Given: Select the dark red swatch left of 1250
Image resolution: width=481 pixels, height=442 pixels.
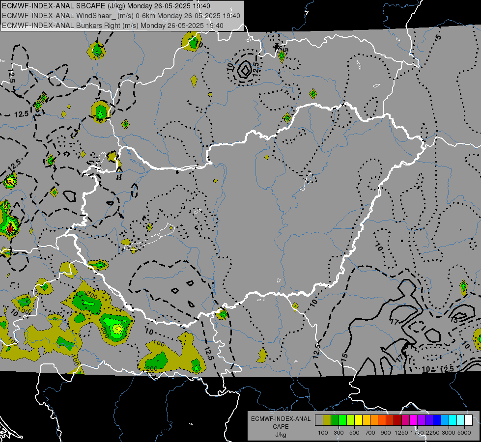Looking at the screenshot, I should point(397,420).
